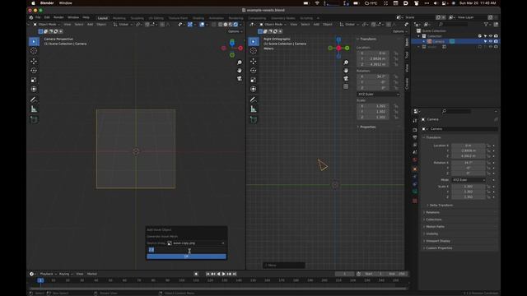Play animation in timeline

(224, 274)
